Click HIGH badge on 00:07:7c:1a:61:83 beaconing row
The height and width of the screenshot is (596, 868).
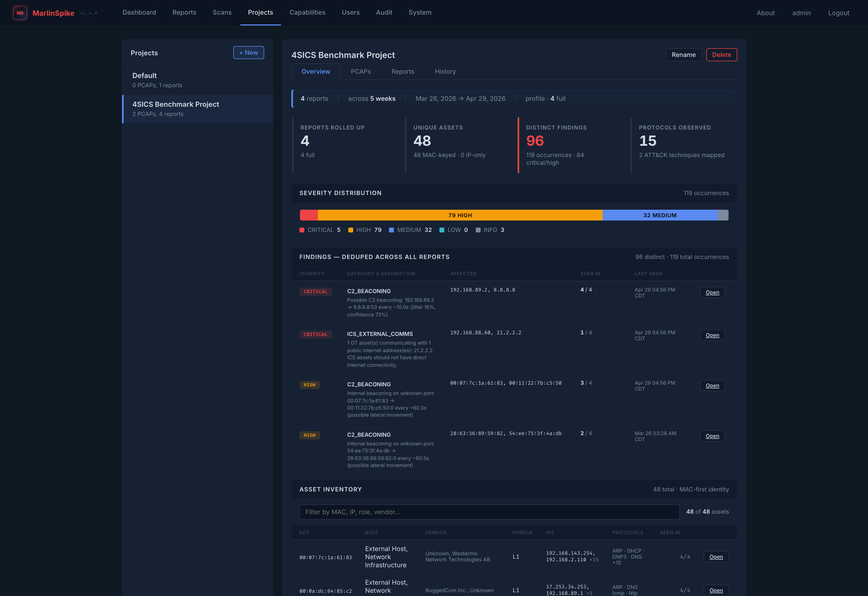click(309, 385)
